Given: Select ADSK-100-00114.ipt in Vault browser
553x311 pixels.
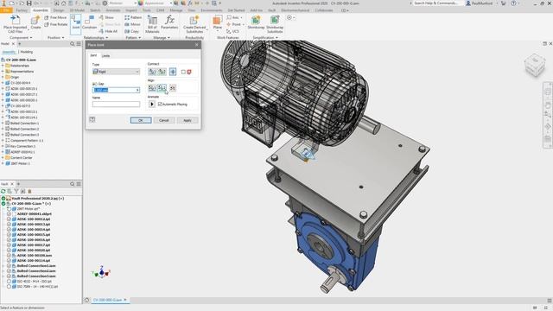Looking at the screenshot, I should click(34, 260).
